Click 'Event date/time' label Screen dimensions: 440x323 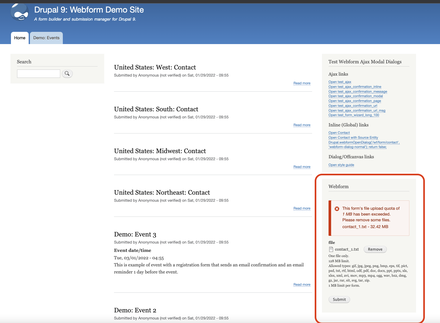pyautogui.click(x=132, y=250)
